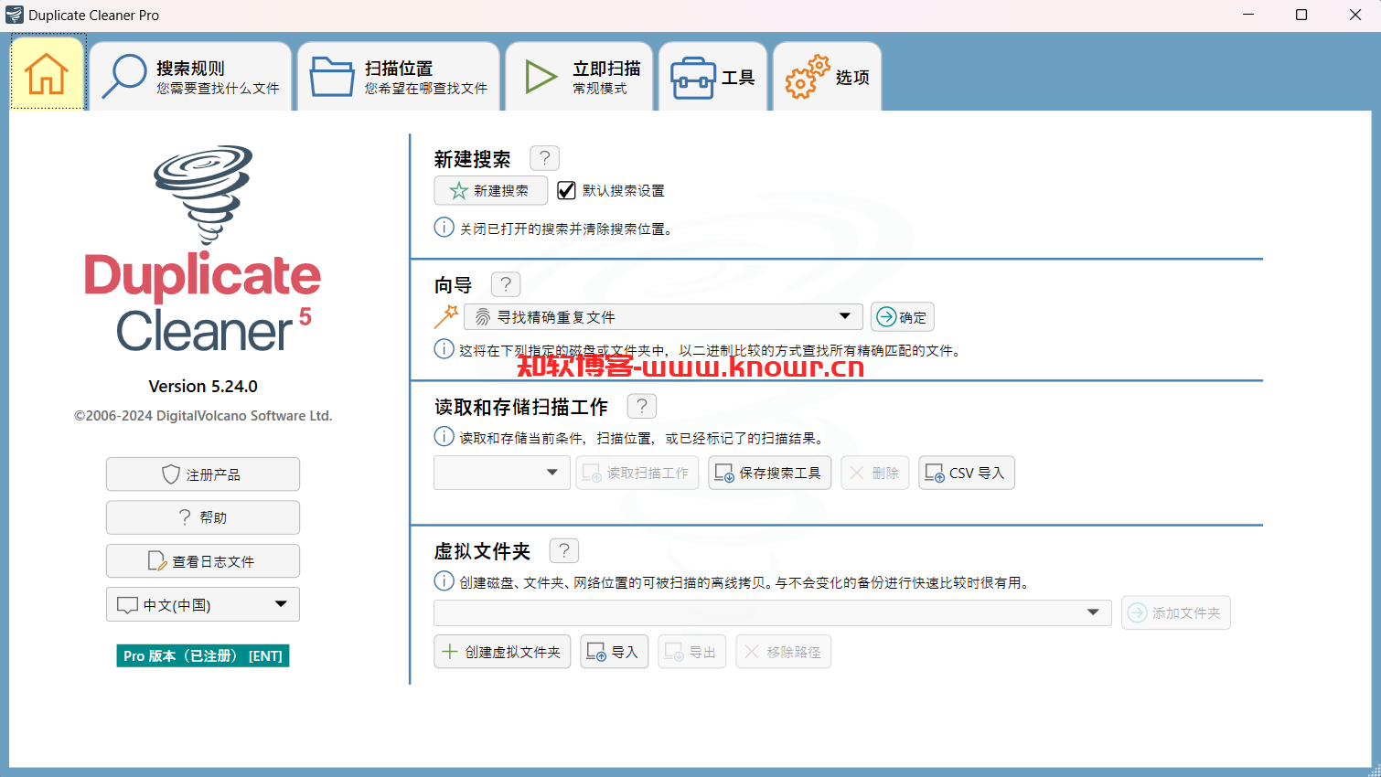Click the info icon under the wizard dropdown
Viewport: 1381px width, 777px height.
coord(444,349)
